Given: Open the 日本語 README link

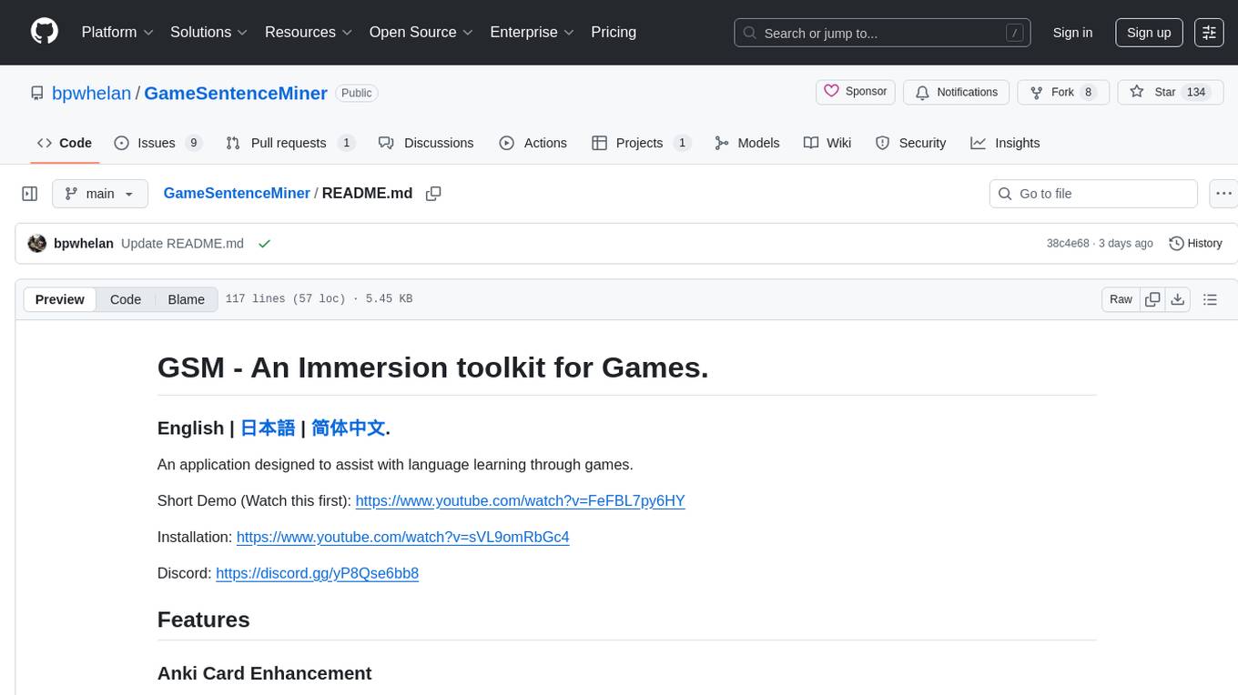Looking at the screenshot, I should 268,428.
